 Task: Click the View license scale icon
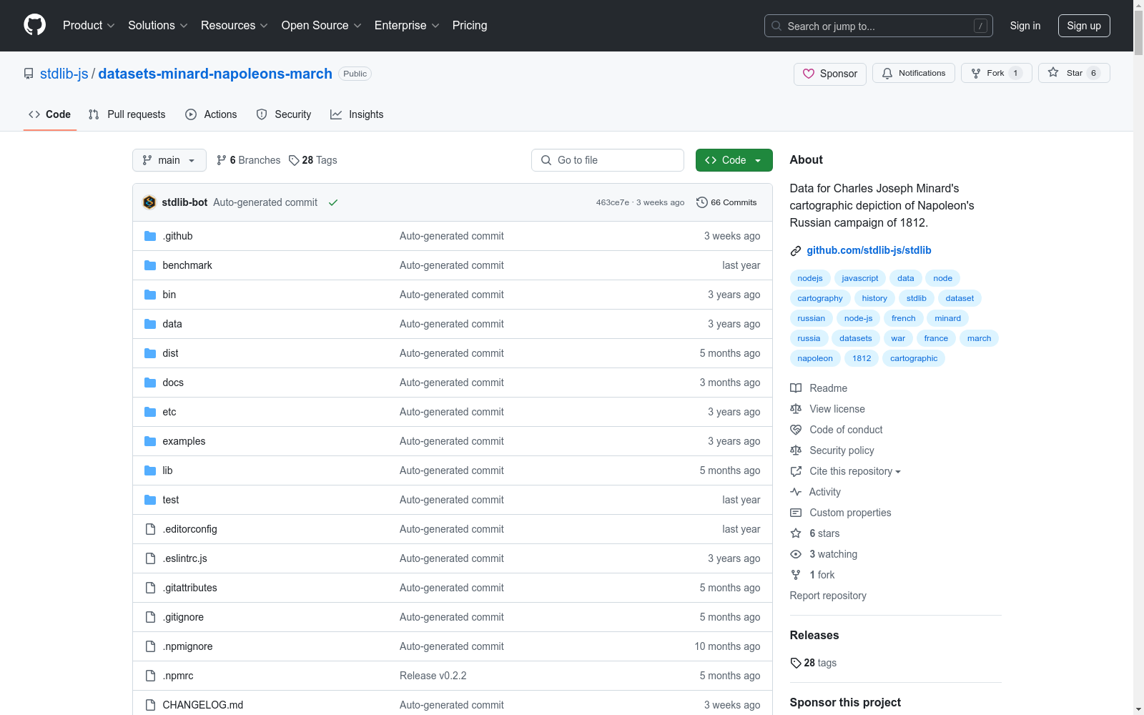[796, 409]
